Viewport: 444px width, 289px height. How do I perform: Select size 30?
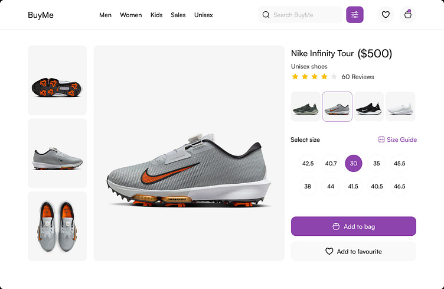coord(354,164)
